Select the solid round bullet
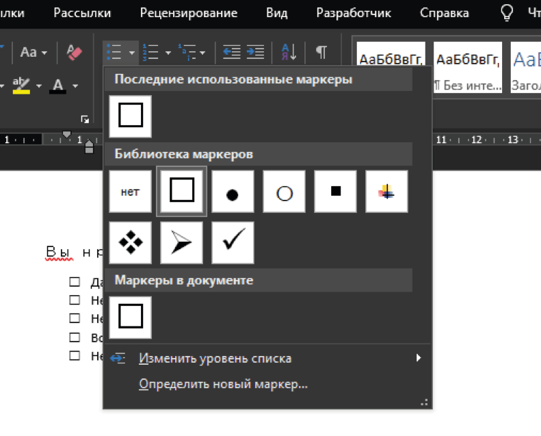541x436 pixels. point(233,192)
